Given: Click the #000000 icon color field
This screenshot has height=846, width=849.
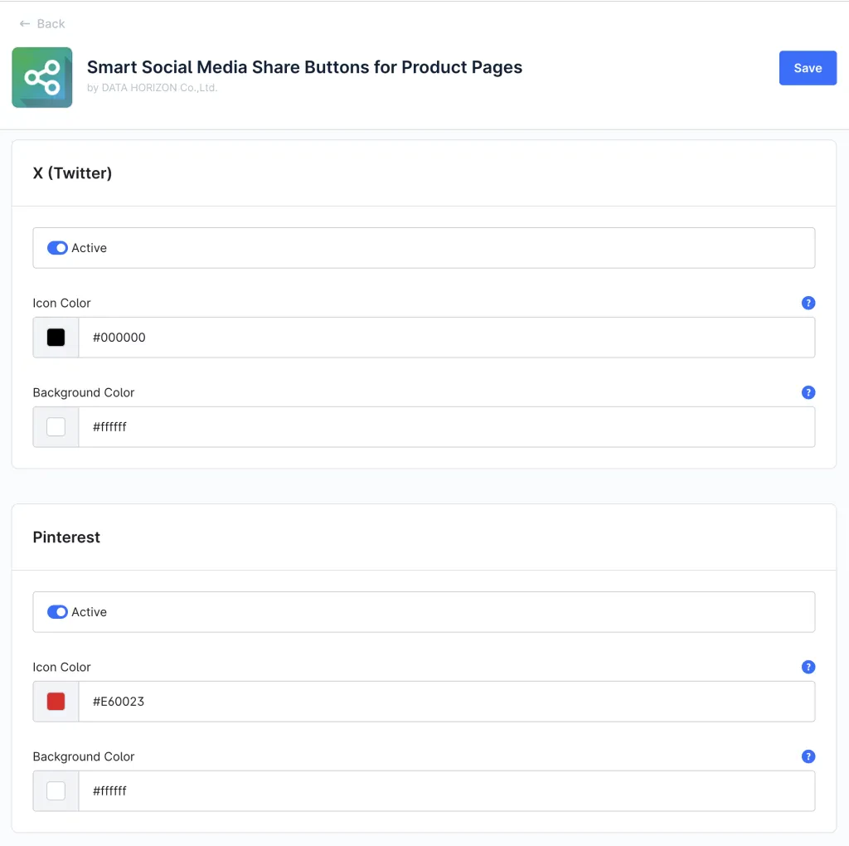Looking at the screenshot, I should (446, 338).
